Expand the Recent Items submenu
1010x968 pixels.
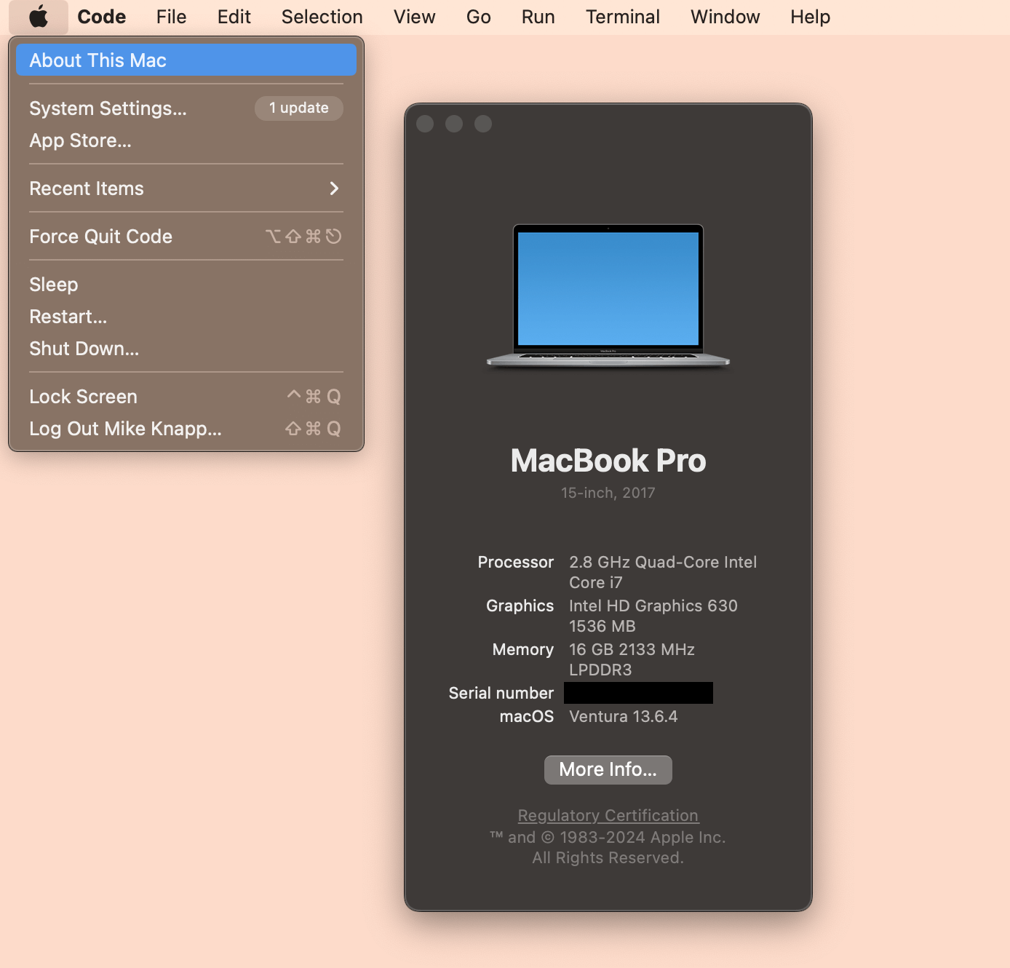click(x=186, y=189)
